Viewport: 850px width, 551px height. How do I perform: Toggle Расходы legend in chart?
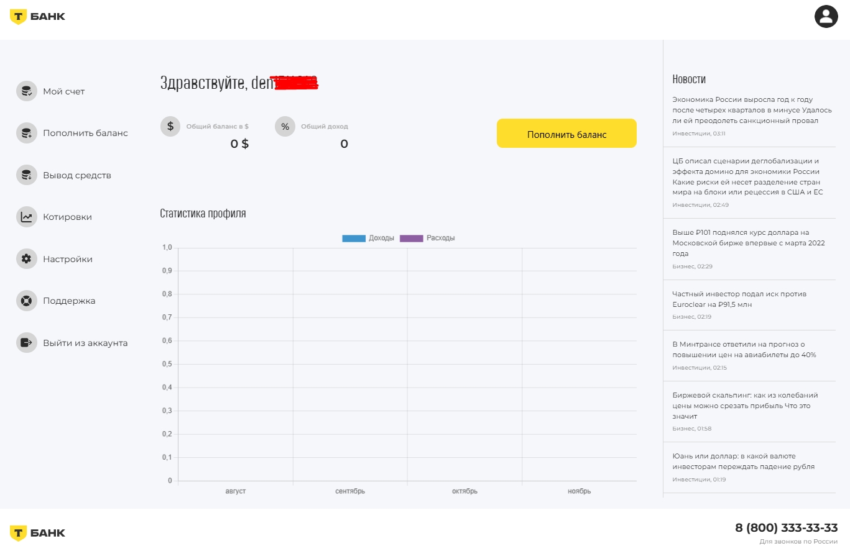[x=427, y=238]
